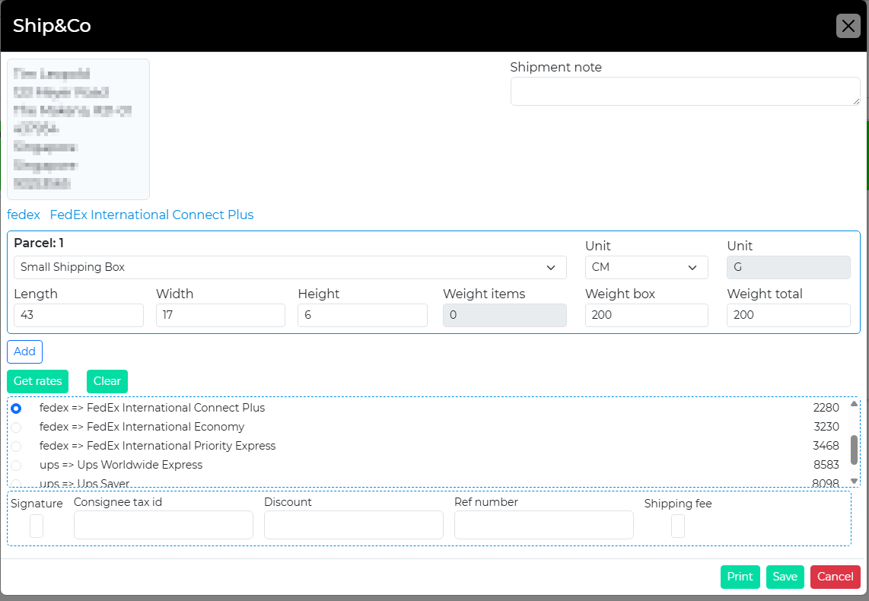Tick the Signature checkbox
This screenshot has height=601, width=869.
click(x=37, y=526)
